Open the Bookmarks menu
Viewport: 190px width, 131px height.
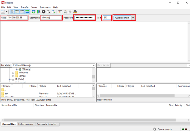pyautogui.click(x=45, y=7)
